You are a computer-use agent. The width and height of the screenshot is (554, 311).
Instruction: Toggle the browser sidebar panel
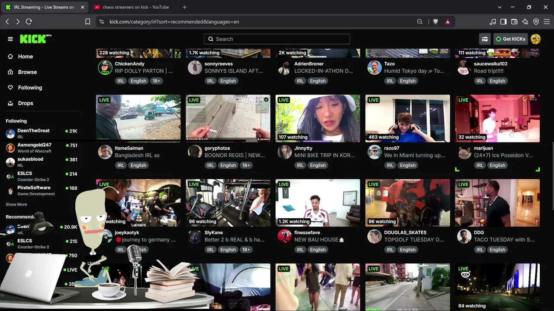[503, 22]
